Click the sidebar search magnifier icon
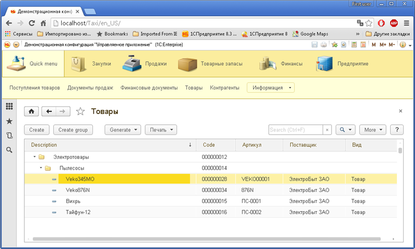 tap(9, 150)
